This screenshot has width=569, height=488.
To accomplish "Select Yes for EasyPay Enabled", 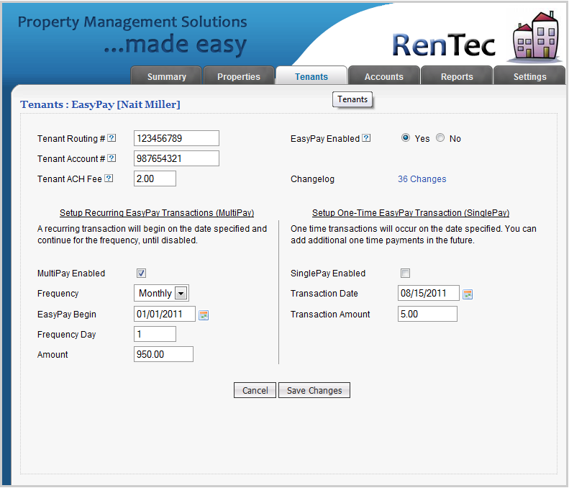I will 405,138.
